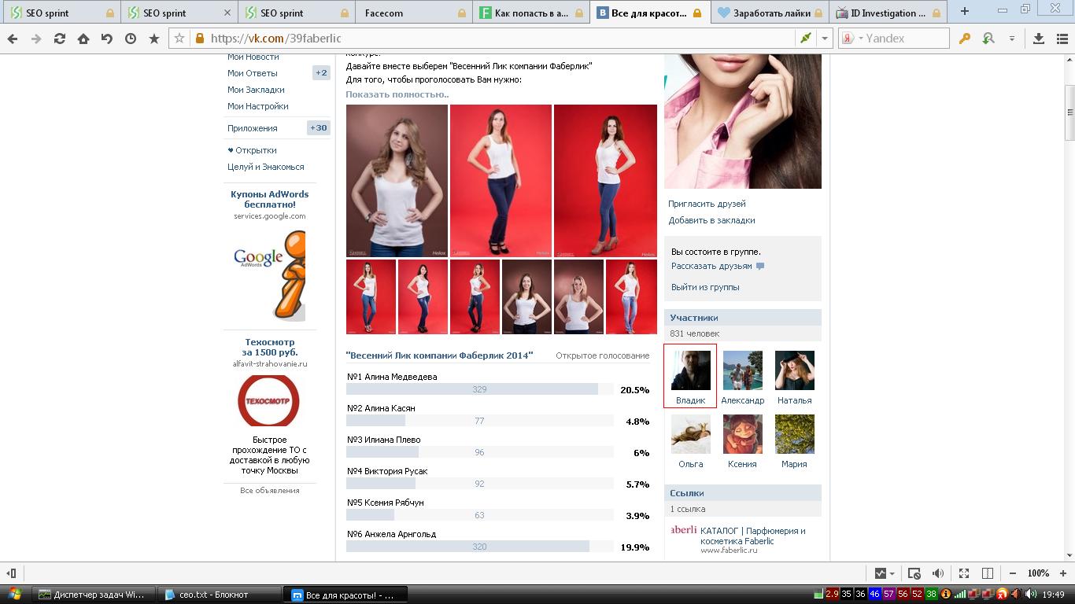Screen dimensions: 1075x604
Task: Open browsing history clock icon
Action: (x=131, y=39)
